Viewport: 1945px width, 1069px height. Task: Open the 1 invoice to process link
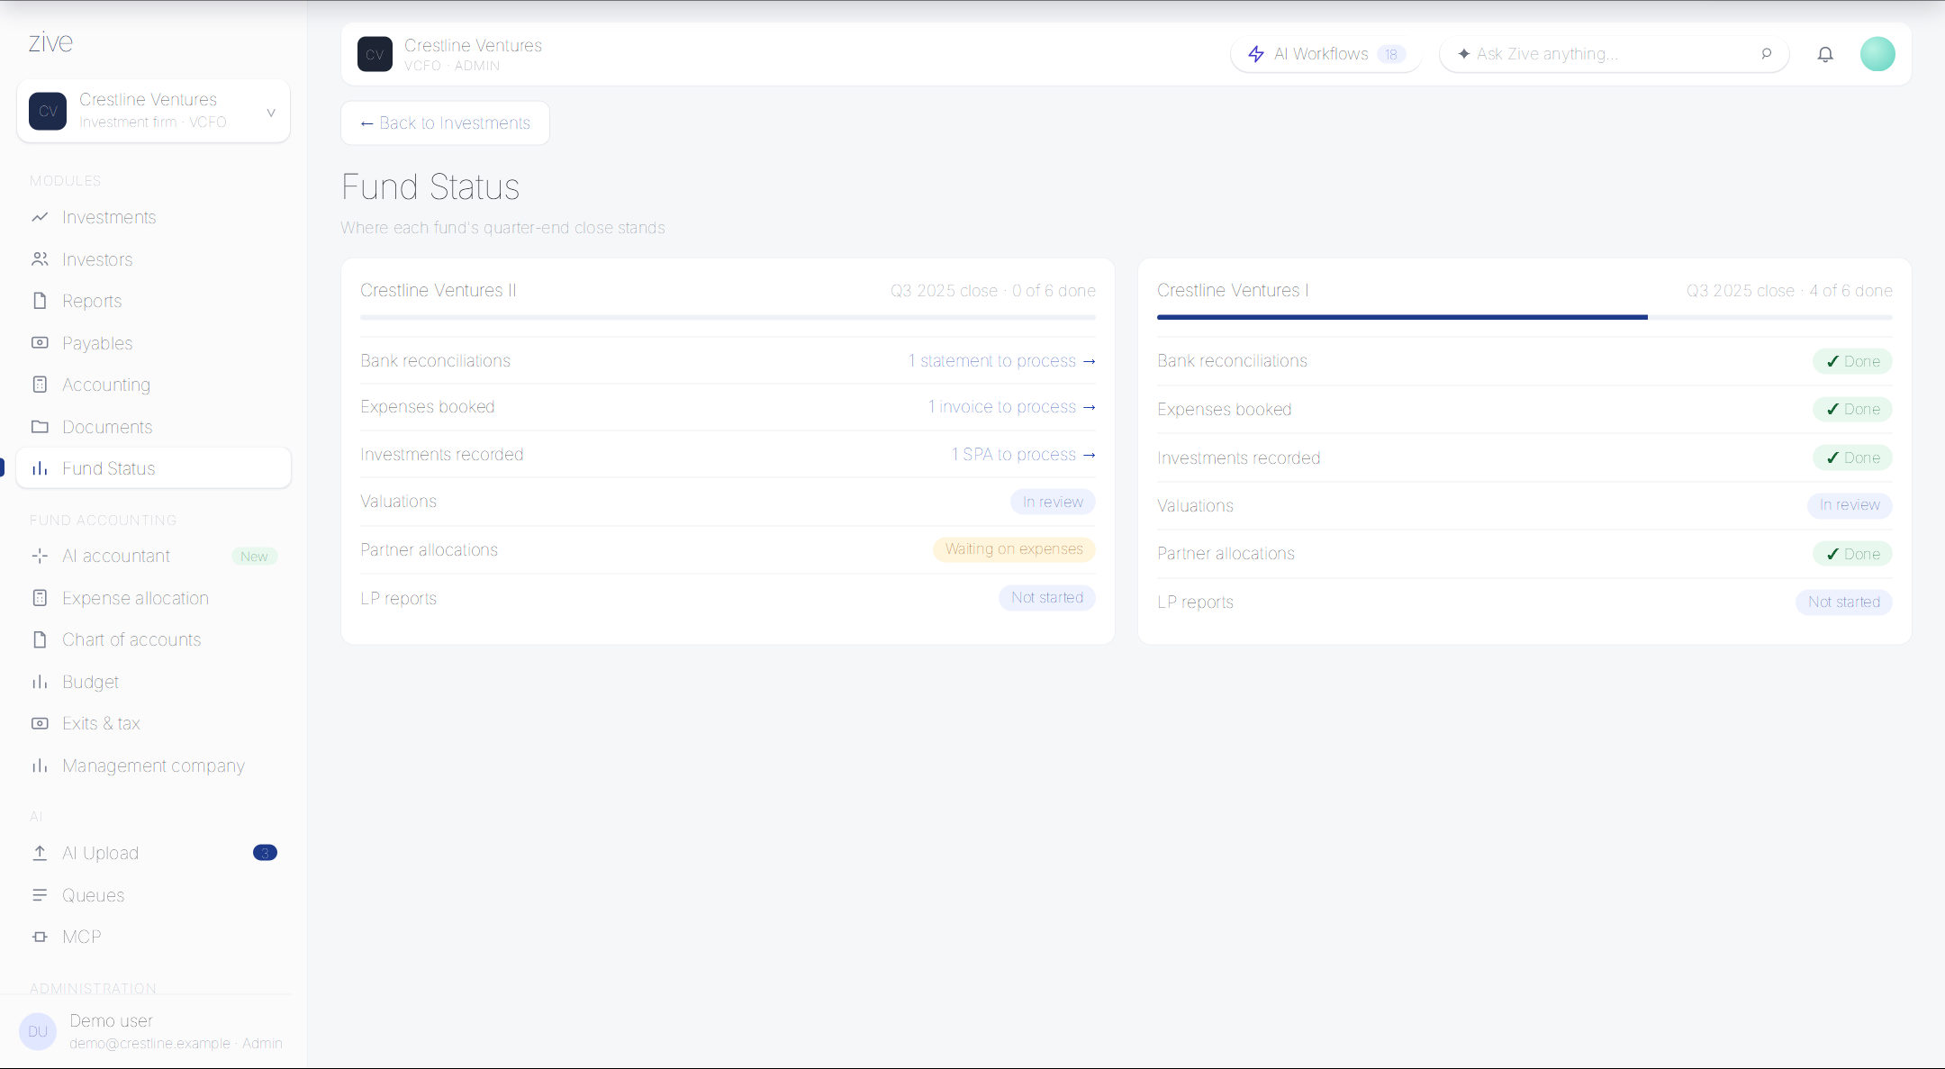[1011, 407]
